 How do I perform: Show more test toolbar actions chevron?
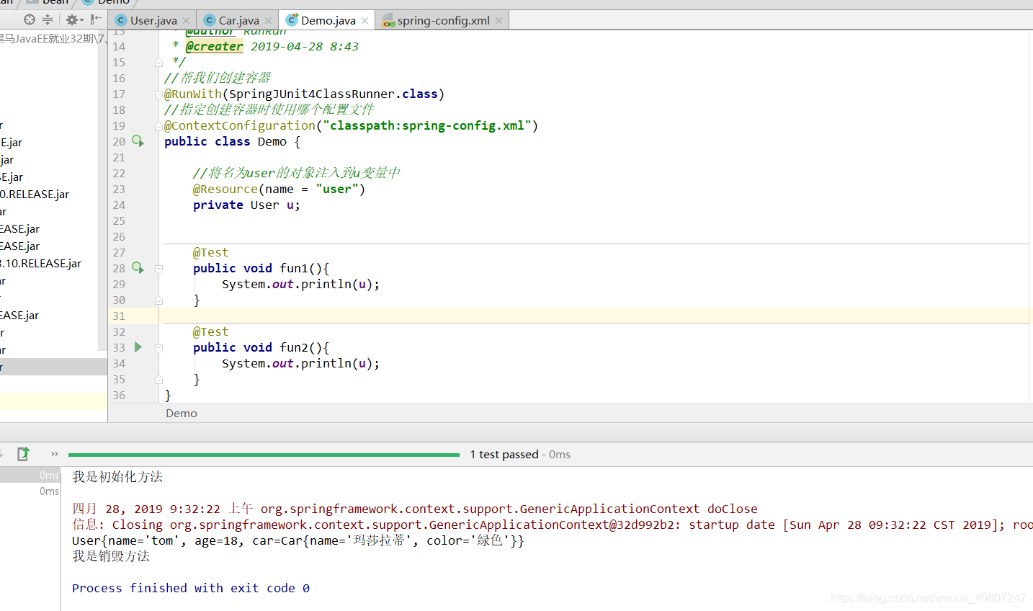pos(54,454)
